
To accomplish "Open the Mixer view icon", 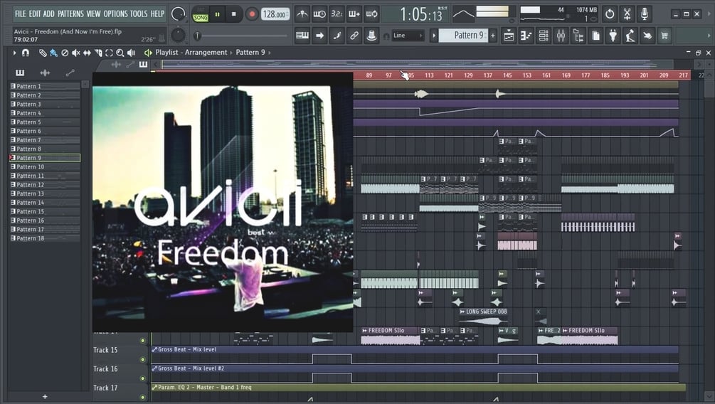I will (561, 36).
